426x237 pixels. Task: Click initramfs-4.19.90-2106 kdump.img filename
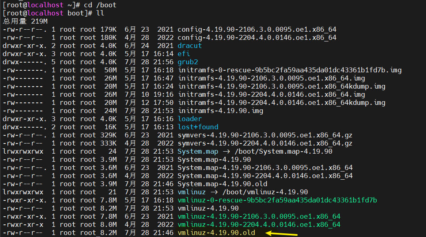281,87
